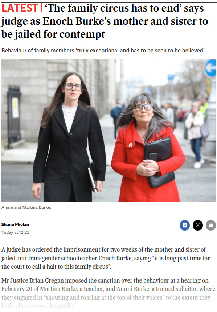Click the paragraph starting 'A judge has ordered'
This screenshot has width=217, height=312.
pyautogui.click(x=106, y=258)
